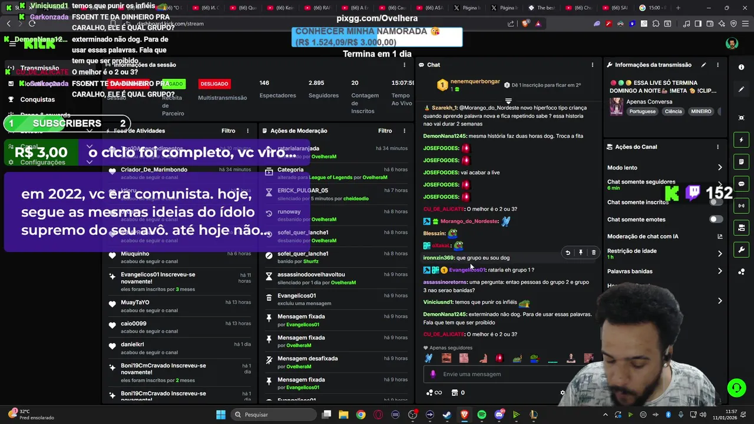The height and width of the screenshot is (424, 754).
Task: Click the wrench sidebar icon
Action: (741, 250)
